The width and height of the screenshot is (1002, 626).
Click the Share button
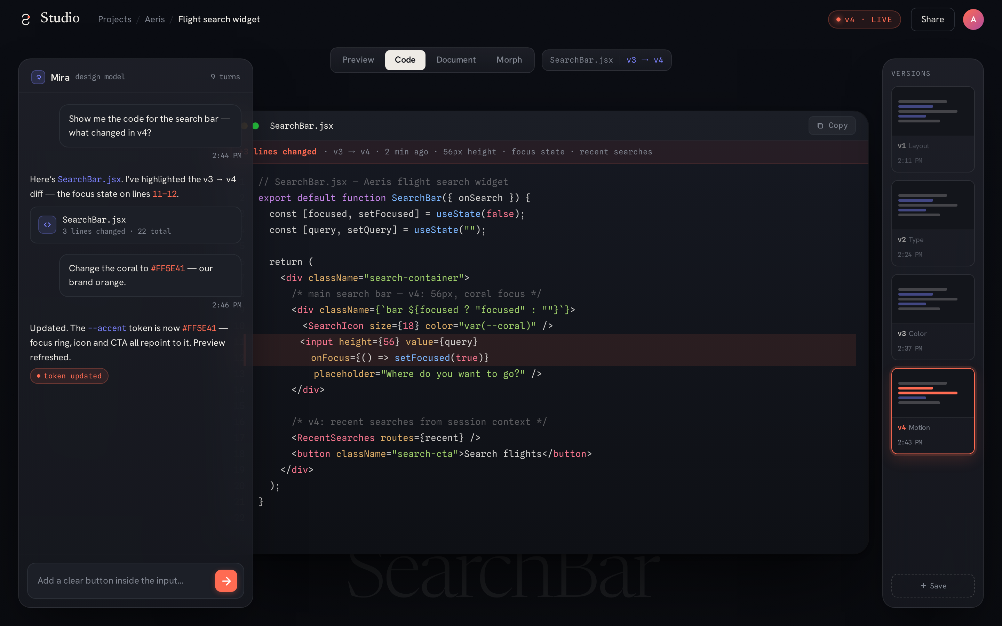pyautogui.click(x=932, y=19)
